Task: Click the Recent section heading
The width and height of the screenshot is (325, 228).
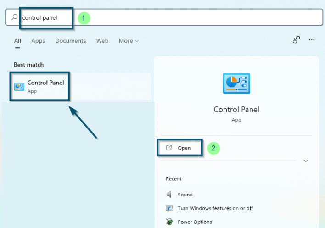Action: pos(174,179)
